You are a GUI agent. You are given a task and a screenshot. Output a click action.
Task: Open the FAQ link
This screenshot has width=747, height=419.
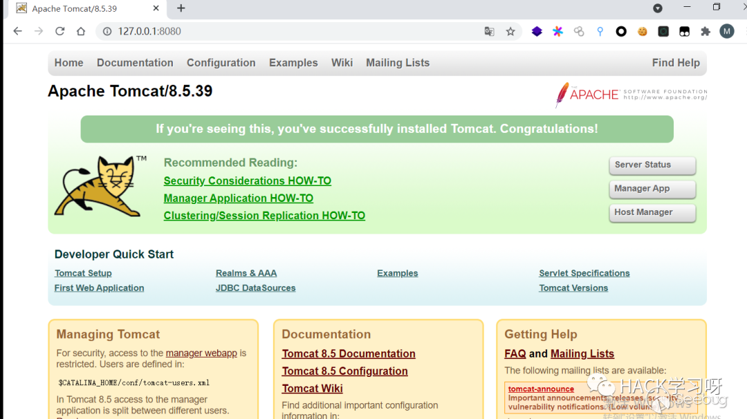click(515, 354)
